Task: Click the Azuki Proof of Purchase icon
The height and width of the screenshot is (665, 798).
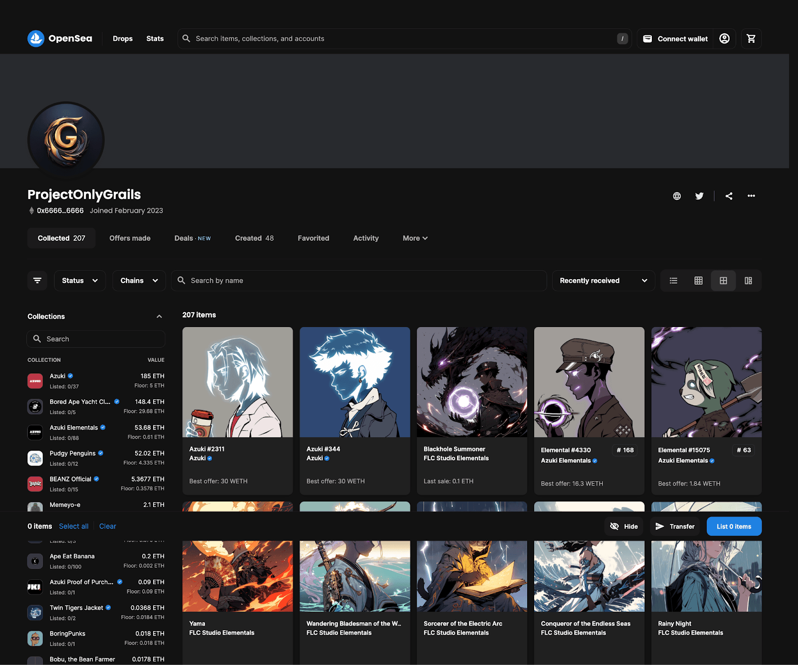Action: (35, 587)
